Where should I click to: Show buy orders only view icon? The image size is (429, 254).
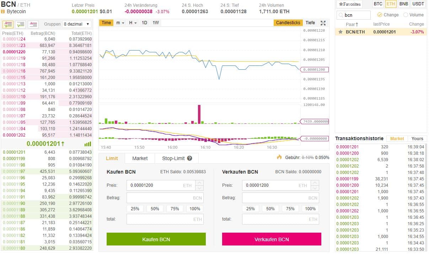[21, 24]
